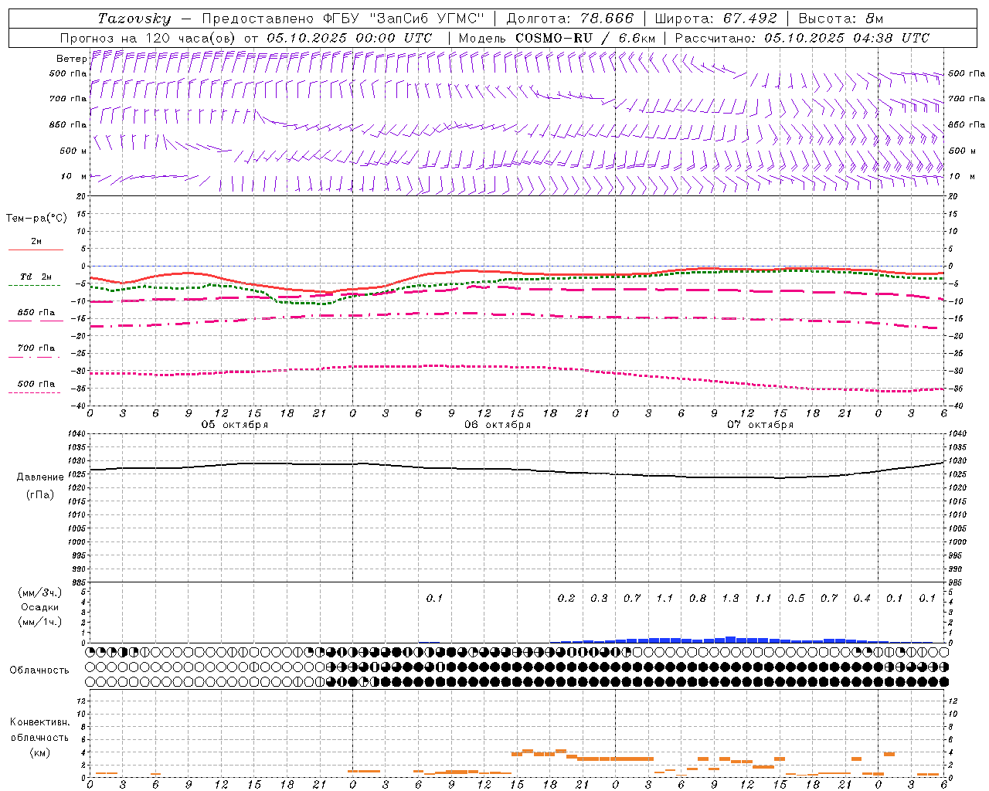Screen dimensions: 989x791
Task: Click '500 гПа' in the temperature legend
Action: pos(36,384)
